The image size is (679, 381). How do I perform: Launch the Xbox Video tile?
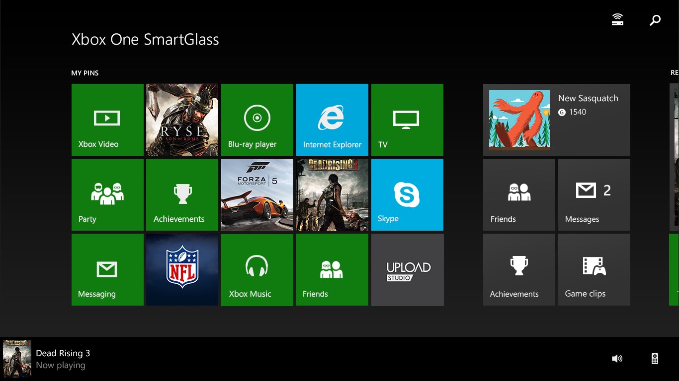[107, 120]
